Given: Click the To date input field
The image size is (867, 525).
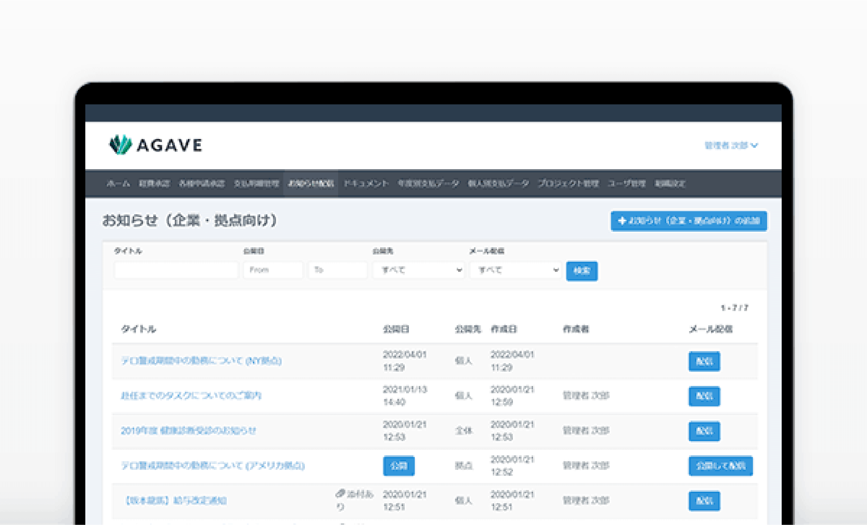Looking at the screenshot, I should pos(338,270).
